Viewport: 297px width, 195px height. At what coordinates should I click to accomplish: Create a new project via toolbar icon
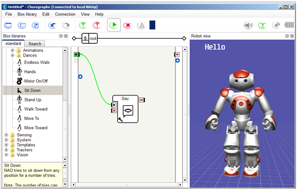[8, 25]
